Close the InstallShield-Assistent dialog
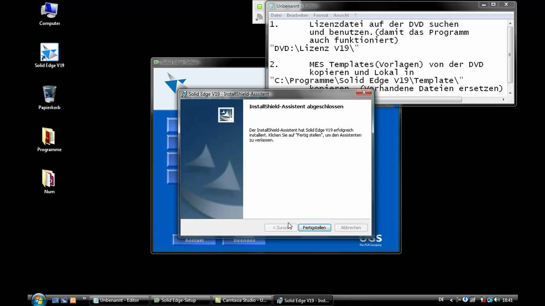 [x=364, y=92]
